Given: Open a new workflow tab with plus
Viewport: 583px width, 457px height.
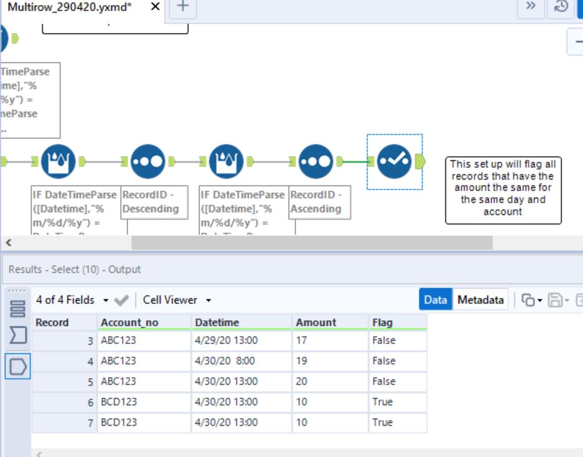Looking at the screenshot, I should [x=182, y=6].
